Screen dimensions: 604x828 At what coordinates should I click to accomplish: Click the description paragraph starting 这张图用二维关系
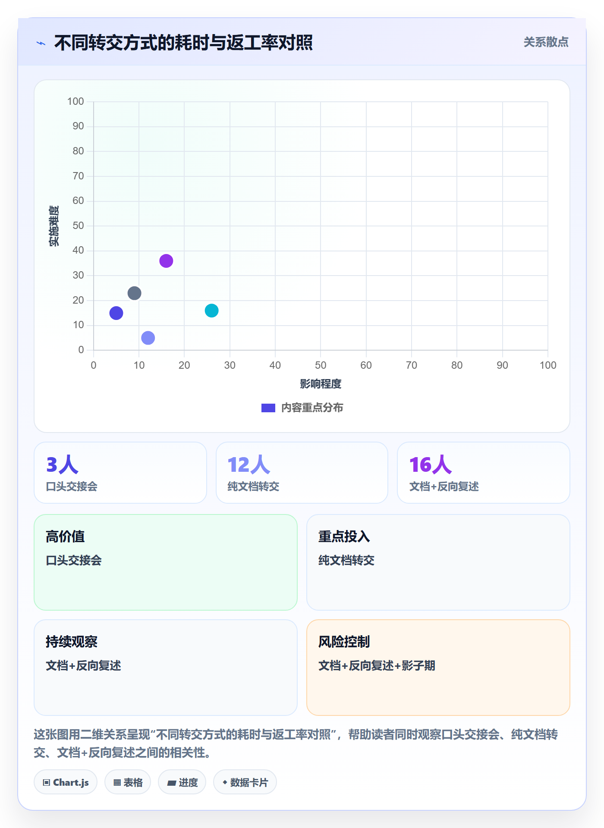(x=296, y=743)
